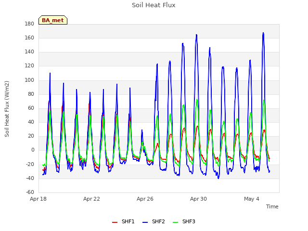This screenshot has height=231, width=308.
Task: Click the 0 y-axis tick label
Action: [x=33, y=150]
